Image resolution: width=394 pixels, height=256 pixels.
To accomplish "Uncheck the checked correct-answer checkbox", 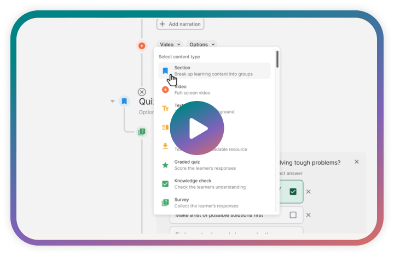I will (x=293, y=192).
